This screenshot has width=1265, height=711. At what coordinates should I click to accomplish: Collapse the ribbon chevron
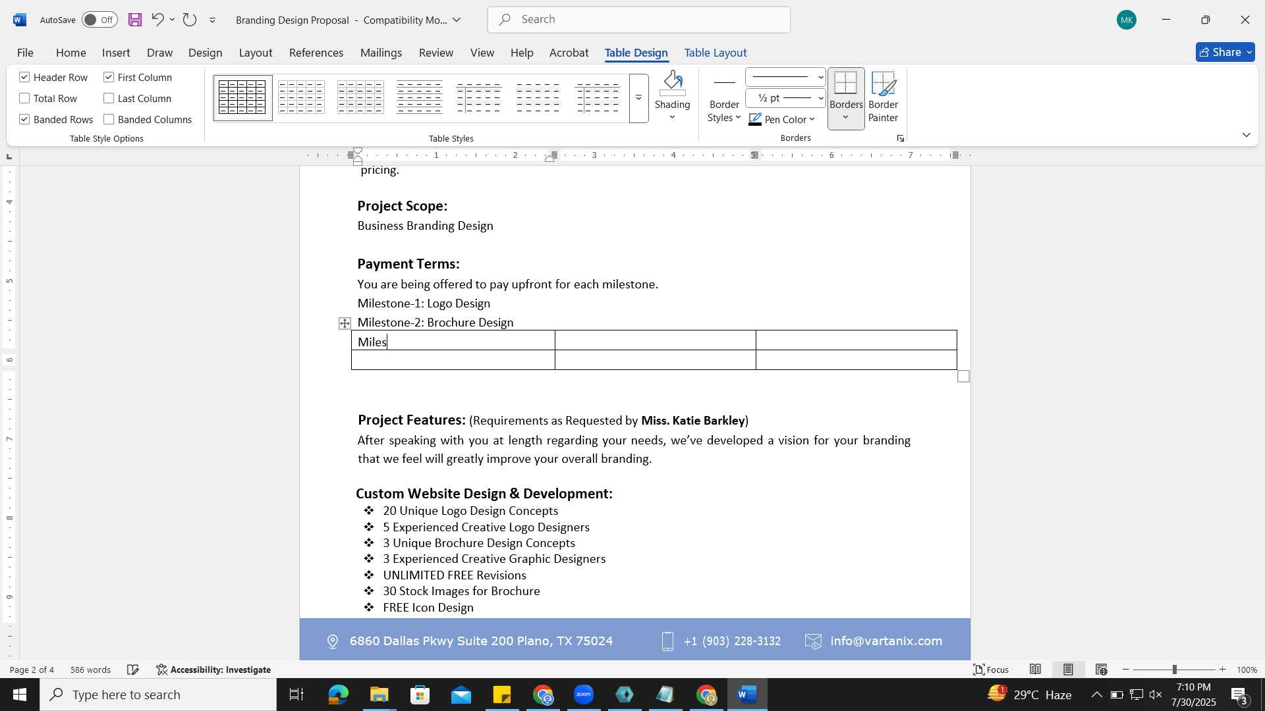tap(1246, 135)
